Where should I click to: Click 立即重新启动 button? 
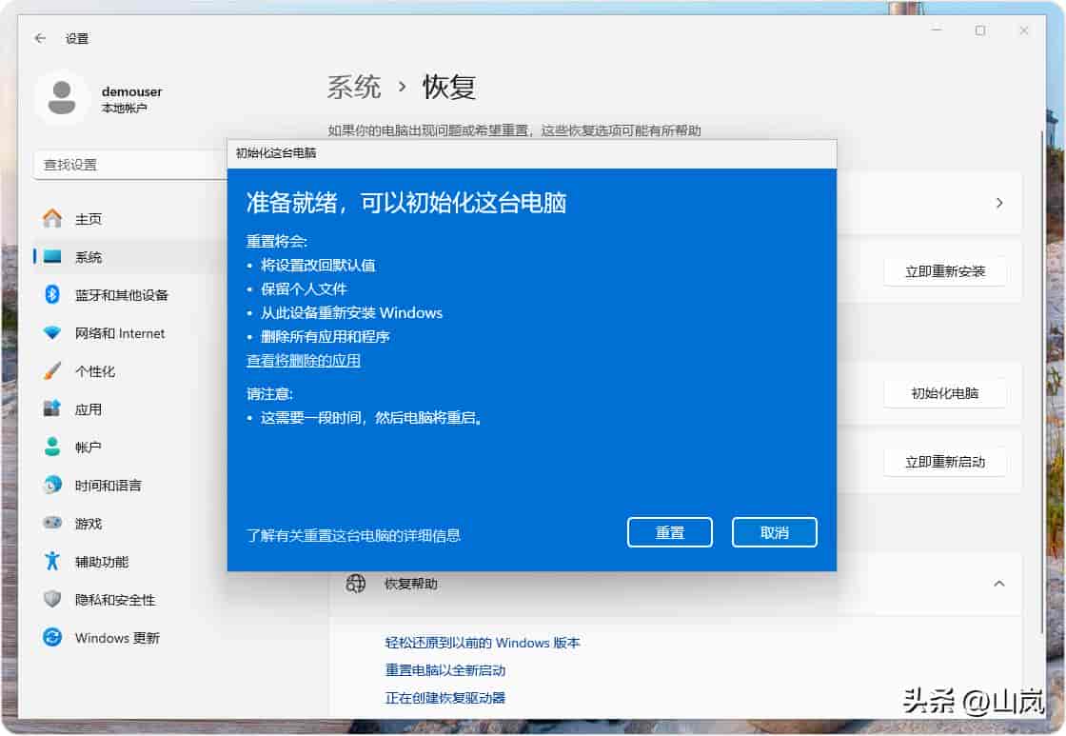(x=945, y=462)
